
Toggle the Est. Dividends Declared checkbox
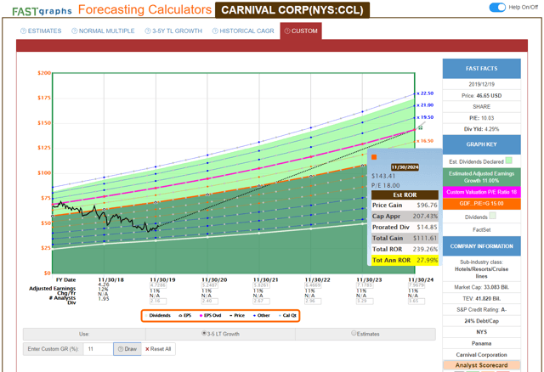pos(508,161)
